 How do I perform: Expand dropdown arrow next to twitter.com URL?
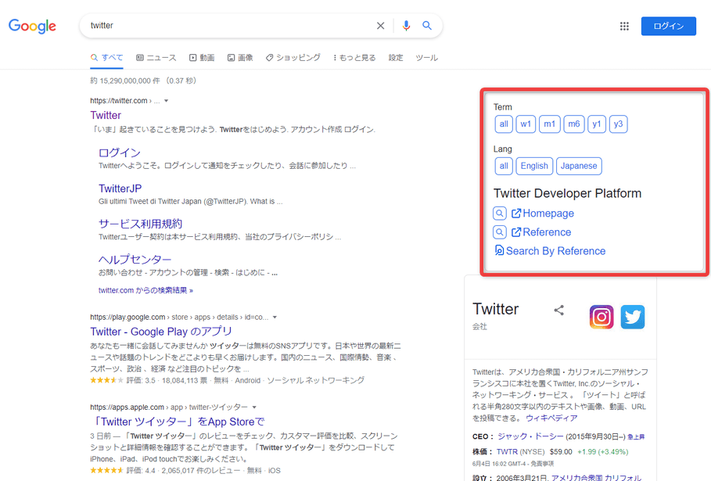pos(167,101)
